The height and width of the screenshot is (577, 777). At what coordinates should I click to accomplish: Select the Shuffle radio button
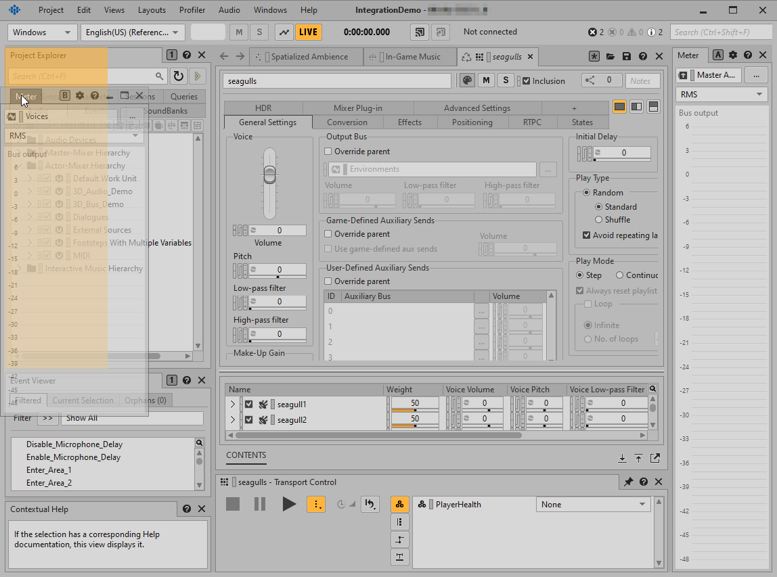coord(598,220)
